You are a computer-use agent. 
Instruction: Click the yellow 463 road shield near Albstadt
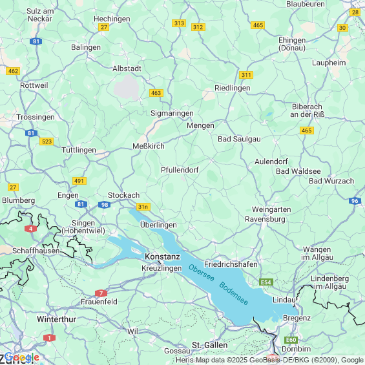156,93
